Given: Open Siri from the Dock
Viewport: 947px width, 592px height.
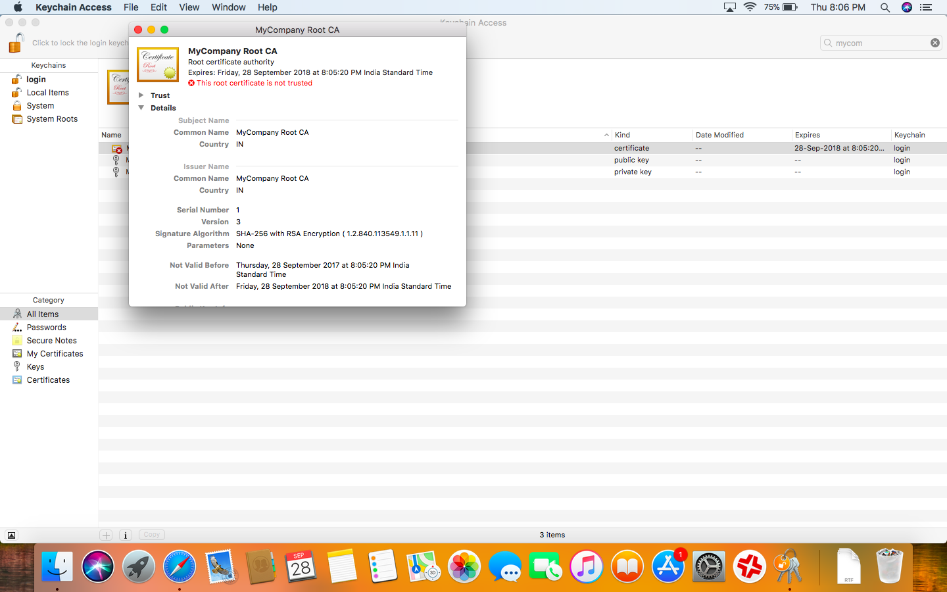Looking at the screenshot, I should (x=98, y=566).
